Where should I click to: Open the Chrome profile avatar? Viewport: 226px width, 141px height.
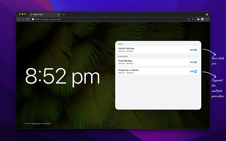[x=203, y=19]
